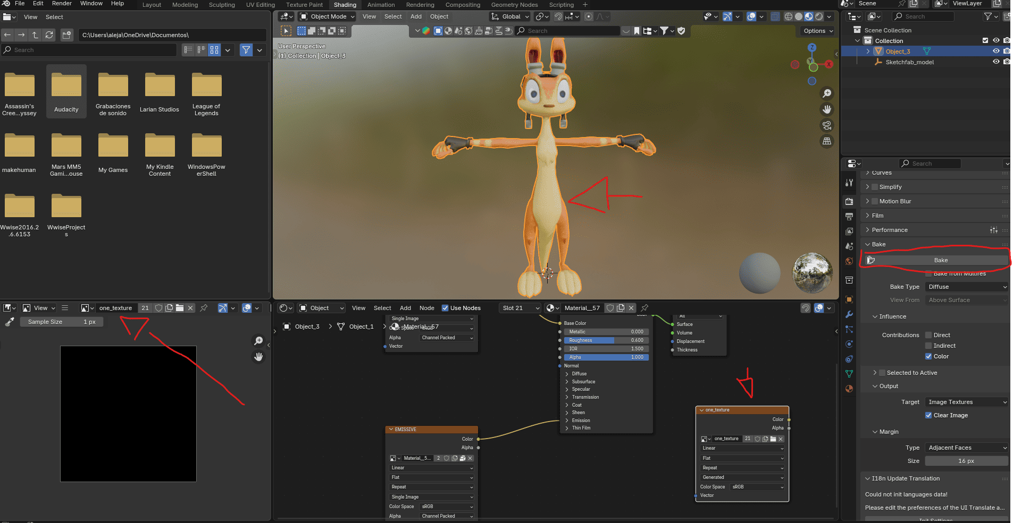
Task: Open the Material properties tab
Action: tap(849, 389)
